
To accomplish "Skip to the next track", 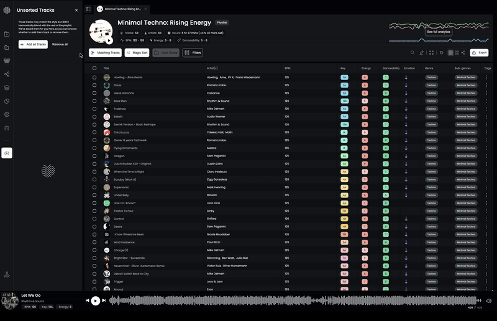I will pyautogui.click(x=104, y=301).
